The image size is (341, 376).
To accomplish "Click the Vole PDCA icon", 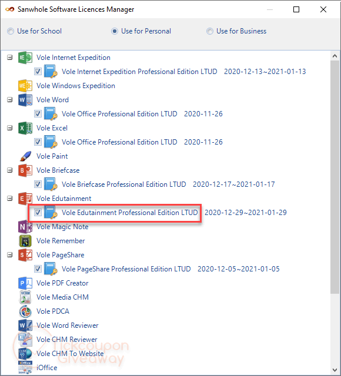I will point(25,311).
